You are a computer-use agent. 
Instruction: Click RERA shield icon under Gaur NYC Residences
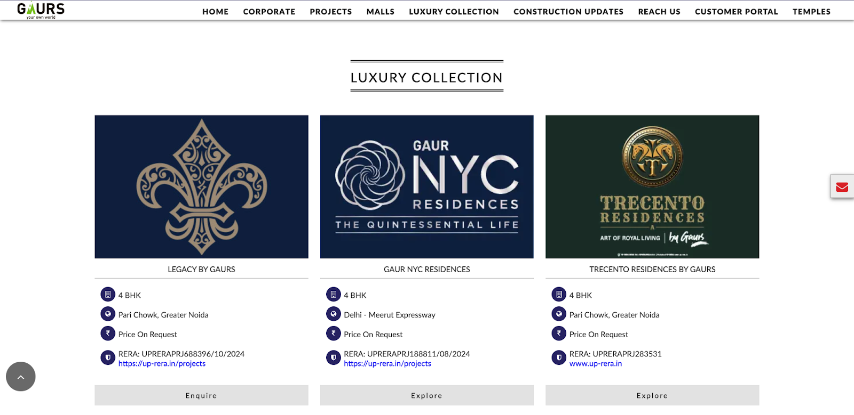tap(334, 358)
